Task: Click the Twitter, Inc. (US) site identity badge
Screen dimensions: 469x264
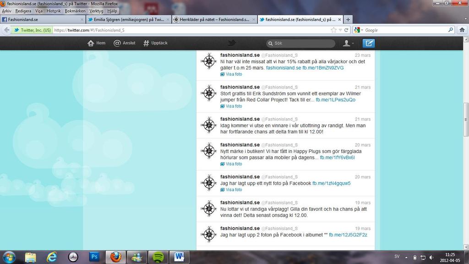Action: pyautogui.click(x=32, y=30)
